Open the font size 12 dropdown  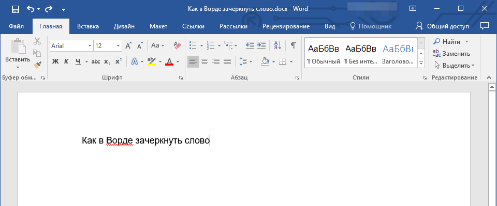pyautogui.click(x=119, y=46)
